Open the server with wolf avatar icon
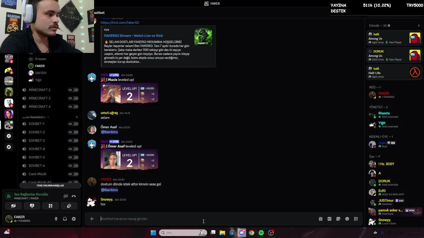Image resolution: width=424 pixels, height=238 pixels. [9, 103]
